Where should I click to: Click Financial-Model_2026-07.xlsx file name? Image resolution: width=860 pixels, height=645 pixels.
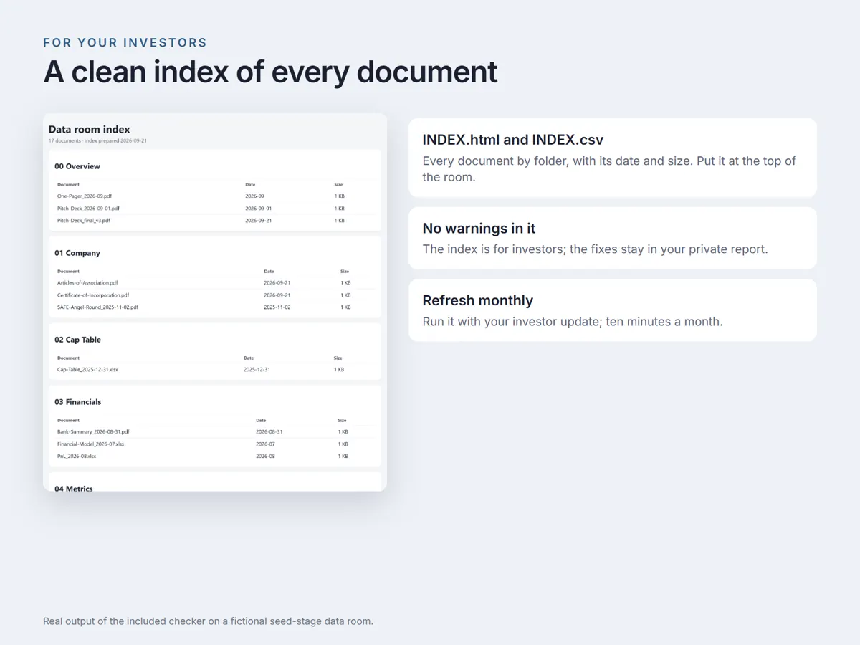pyautogui.click(x=90, y=444)
